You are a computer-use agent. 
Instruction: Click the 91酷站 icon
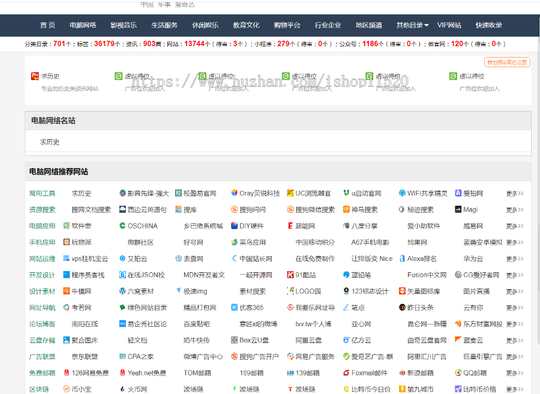pos(290,275)
